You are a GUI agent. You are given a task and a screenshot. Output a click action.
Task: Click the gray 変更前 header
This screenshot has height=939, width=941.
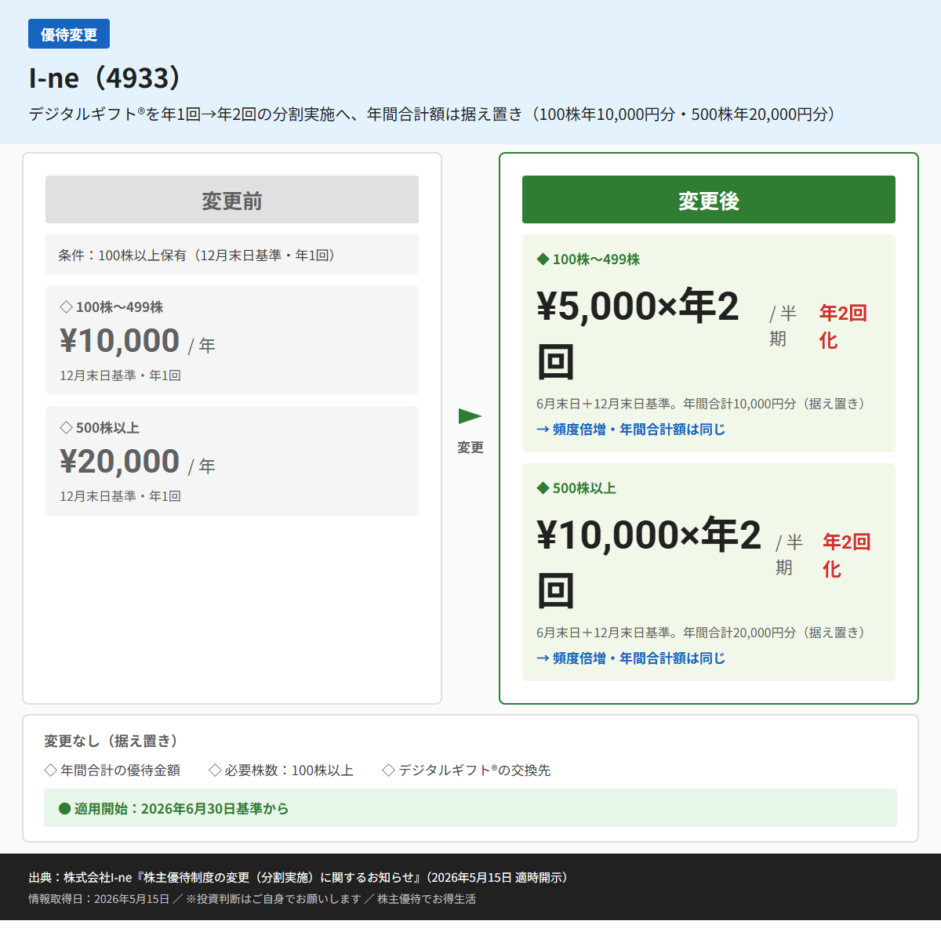pyautogui.click(x=232, y=200)
